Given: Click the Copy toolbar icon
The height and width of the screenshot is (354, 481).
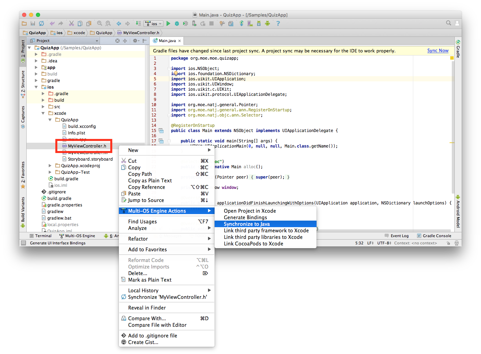Looking at the screenshot, I should [80, 23].
